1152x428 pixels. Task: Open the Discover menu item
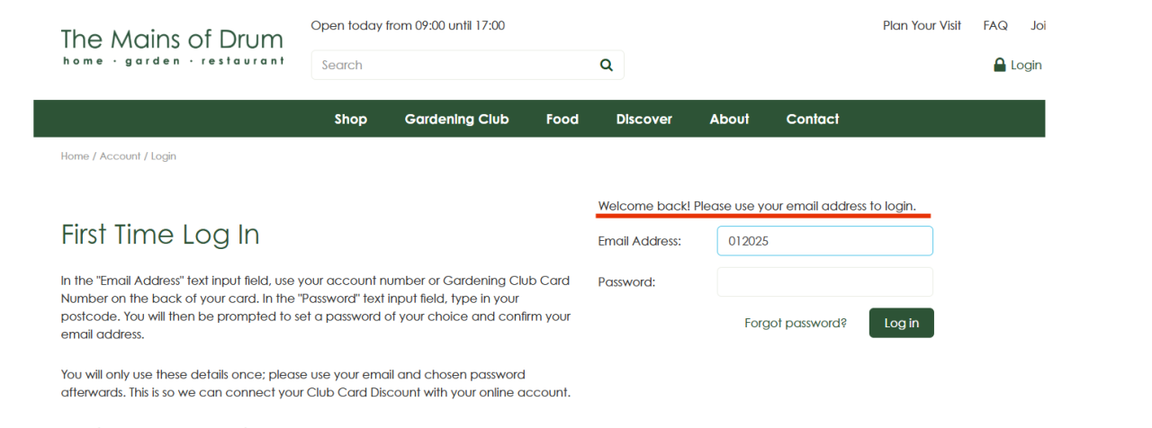pos(644,119)
